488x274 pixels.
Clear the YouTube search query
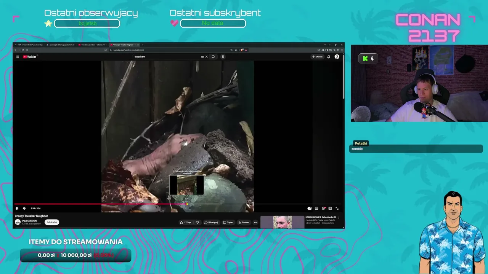click(207, 57)
